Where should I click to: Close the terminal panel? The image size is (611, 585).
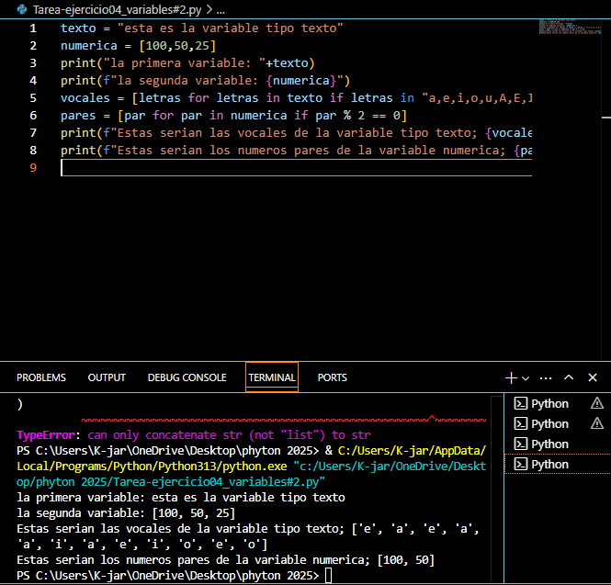coord(593,377)
